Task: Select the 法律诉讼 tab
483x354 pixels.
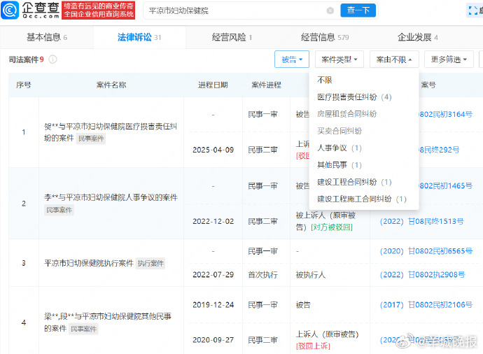Action: click(139, 37)
